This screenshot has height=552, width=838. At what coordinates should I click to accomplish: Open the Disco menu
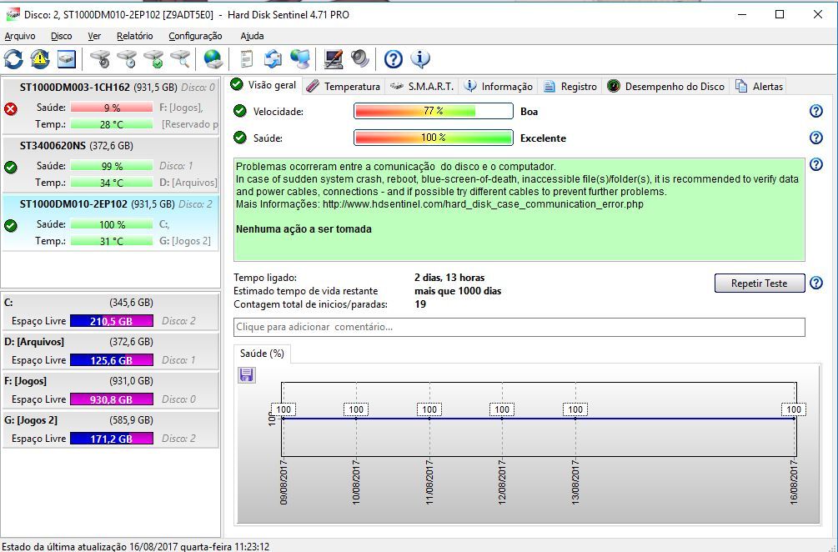[x=62, y=36]
